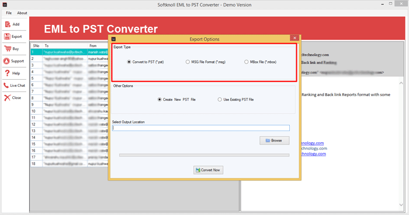Screen dimensions: 409x215
Task: Open the Support lifebuoy icon
Action: [6, 61]
